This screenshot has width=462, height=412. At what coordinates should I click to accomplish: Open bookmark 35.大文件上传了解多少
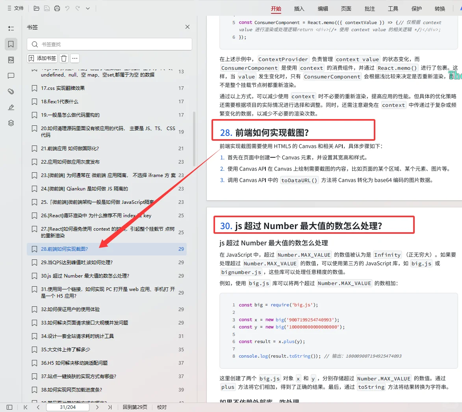[x=107, y=349]
